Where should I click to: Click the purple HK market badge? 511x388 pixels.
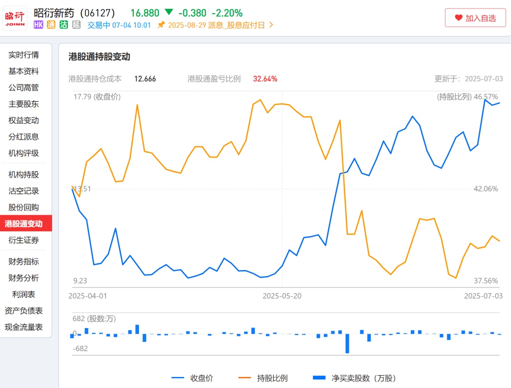click(38, 25)
